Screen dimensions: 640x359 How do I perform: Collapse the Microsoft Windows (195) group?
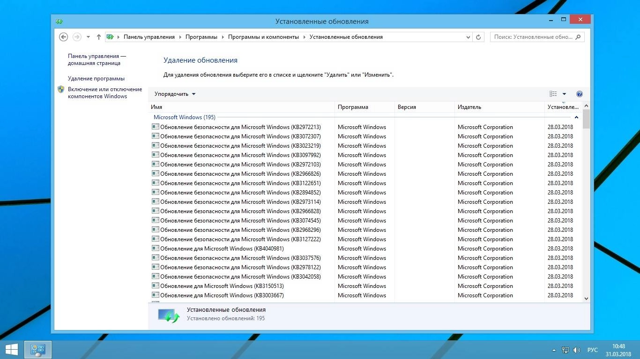pos(576,117)
